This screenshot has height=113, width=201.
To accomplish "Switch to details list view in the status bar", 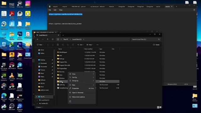I will [x=158, y=107].
